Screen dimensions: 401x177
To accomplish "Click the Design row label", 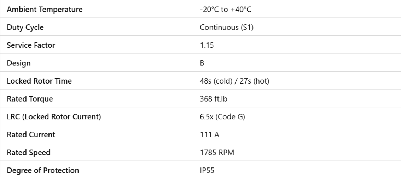I will 19,63.
